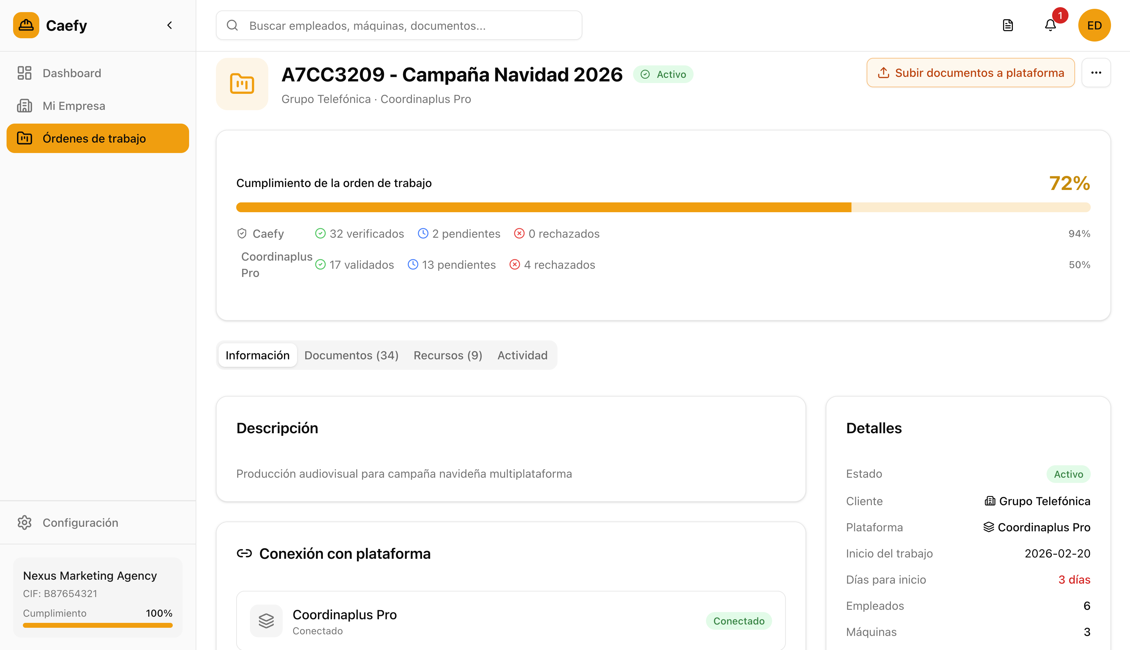Go to Dashboard in the sidebar
Image resolution: width=1130 pixels, height=650 pixels.
pos(71,73)
